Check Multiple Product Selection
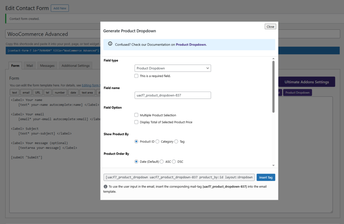The width and height of the screenshot is (344, 224). point(136,115)
